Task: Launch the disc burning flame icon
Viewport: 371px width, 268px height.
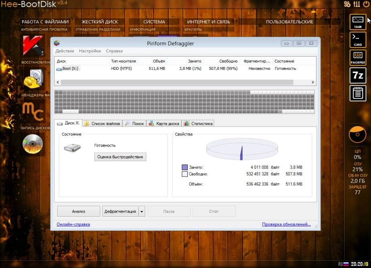Action: (32, 144)
